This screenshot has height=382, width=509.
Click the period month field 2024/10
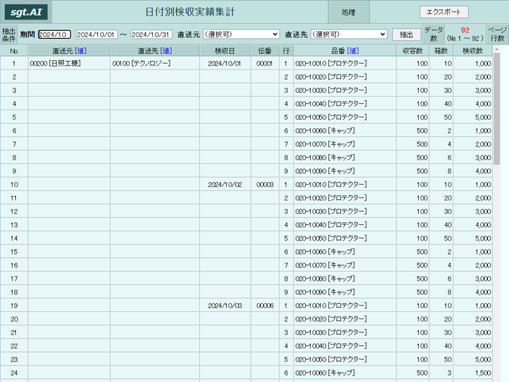click(x=54, y=34)
